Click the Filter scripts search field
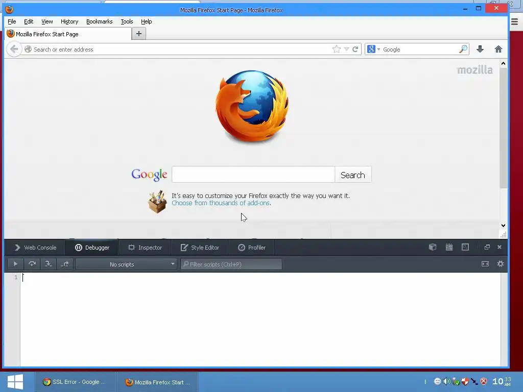 231,264
